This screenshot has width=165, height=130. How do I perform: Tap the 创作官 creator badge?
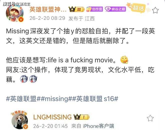tap(94, 9)
